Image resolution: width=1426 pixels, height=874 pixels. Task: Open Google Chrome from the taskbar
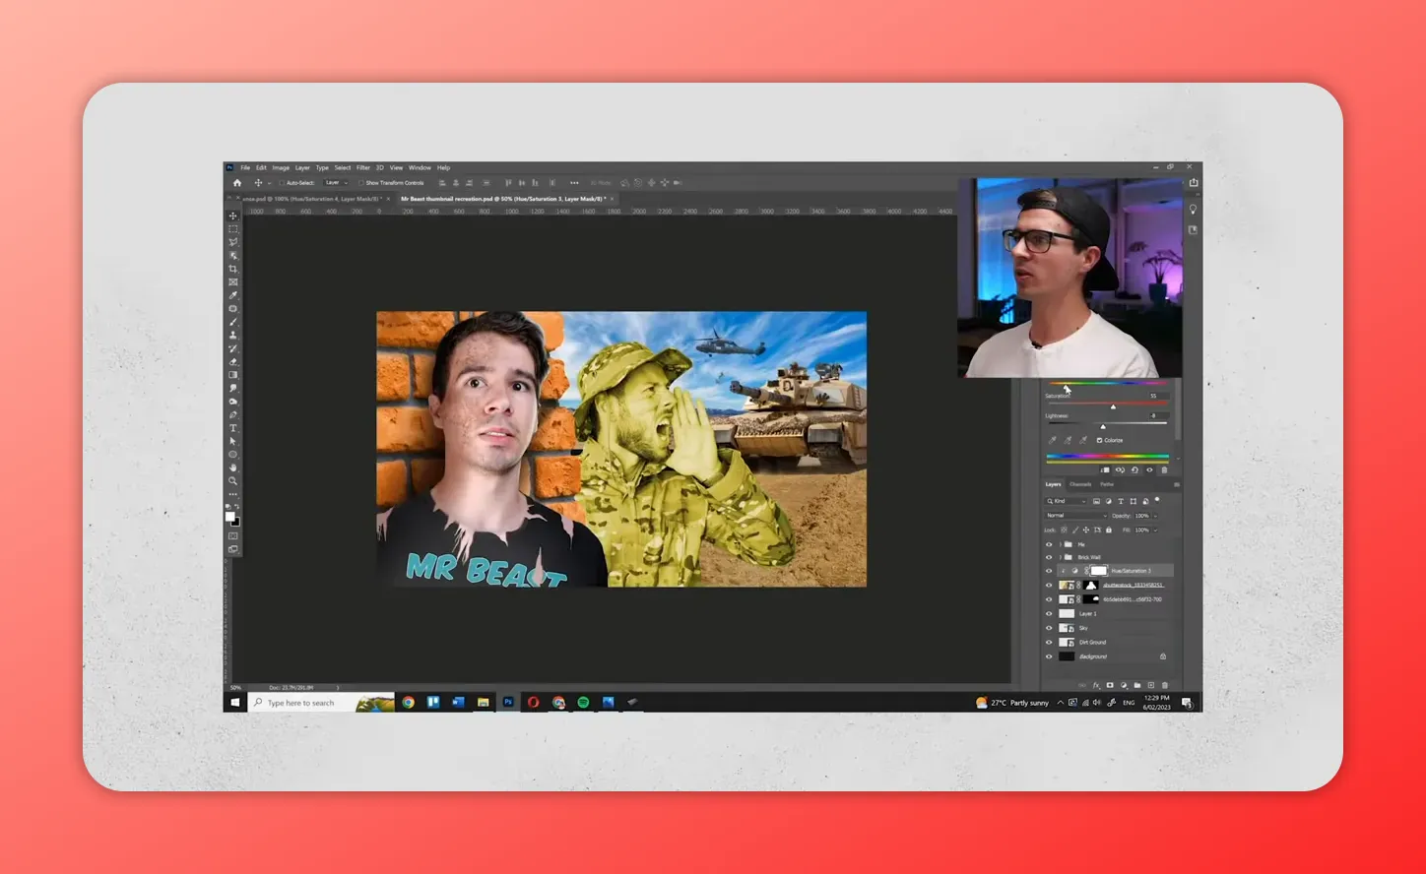point(408,703)
